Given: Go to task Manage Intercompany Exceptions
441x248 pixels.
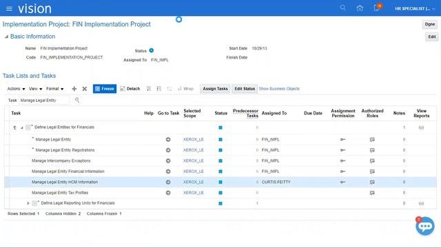Looking at the screenshot, I should 168,161.
